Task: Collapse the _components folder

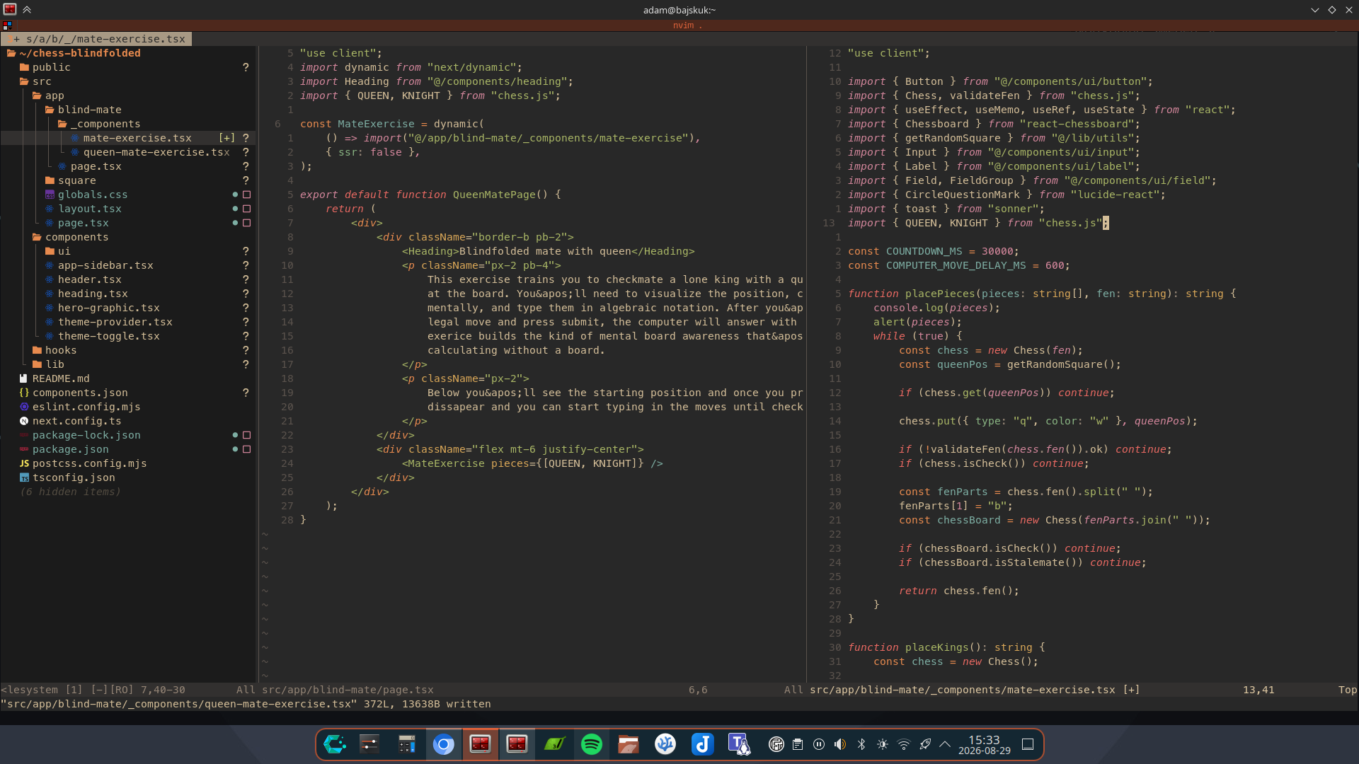Action: point(99,124)
